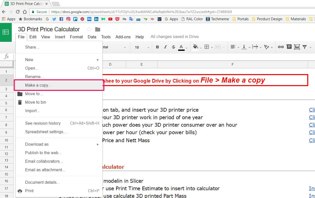Click the insert link icon

tap(281, 47)
